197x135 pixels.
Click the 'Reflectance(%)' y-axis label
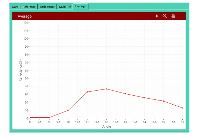pos(20,70)
